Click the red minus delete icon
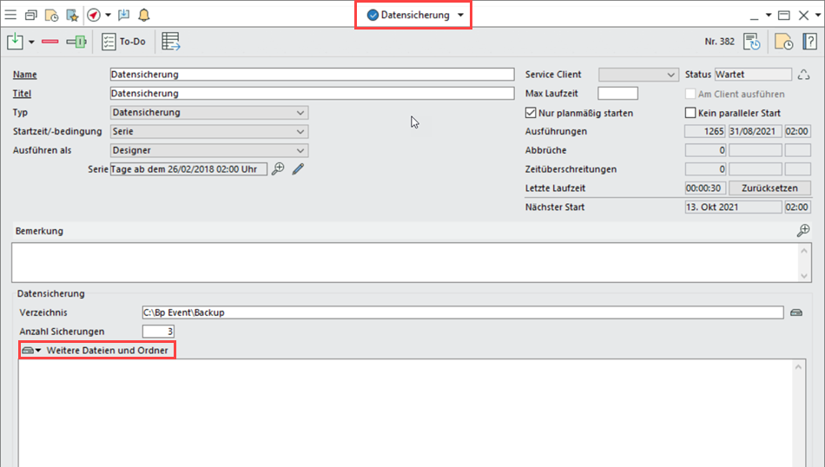Viewport: 825px width, 467px height. click(x=49, y=42)
